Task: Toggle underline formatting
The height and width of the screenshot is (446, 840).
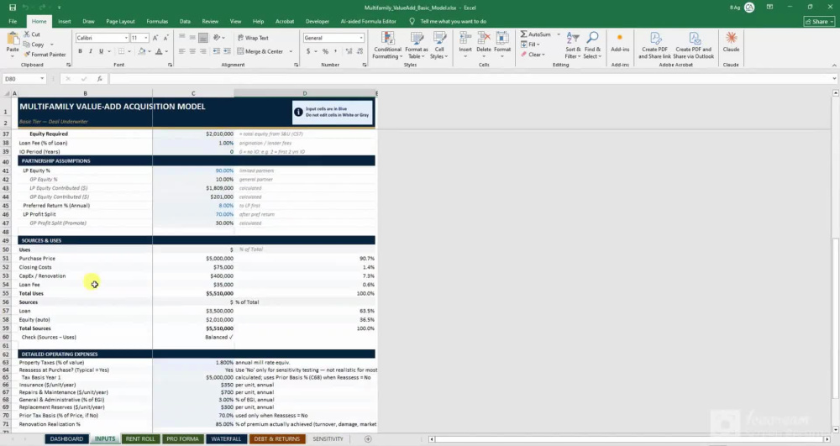Action: point(101,51)
